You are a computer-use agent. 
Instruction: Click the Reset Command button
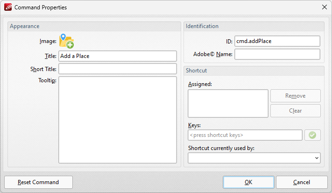[38, 182]
